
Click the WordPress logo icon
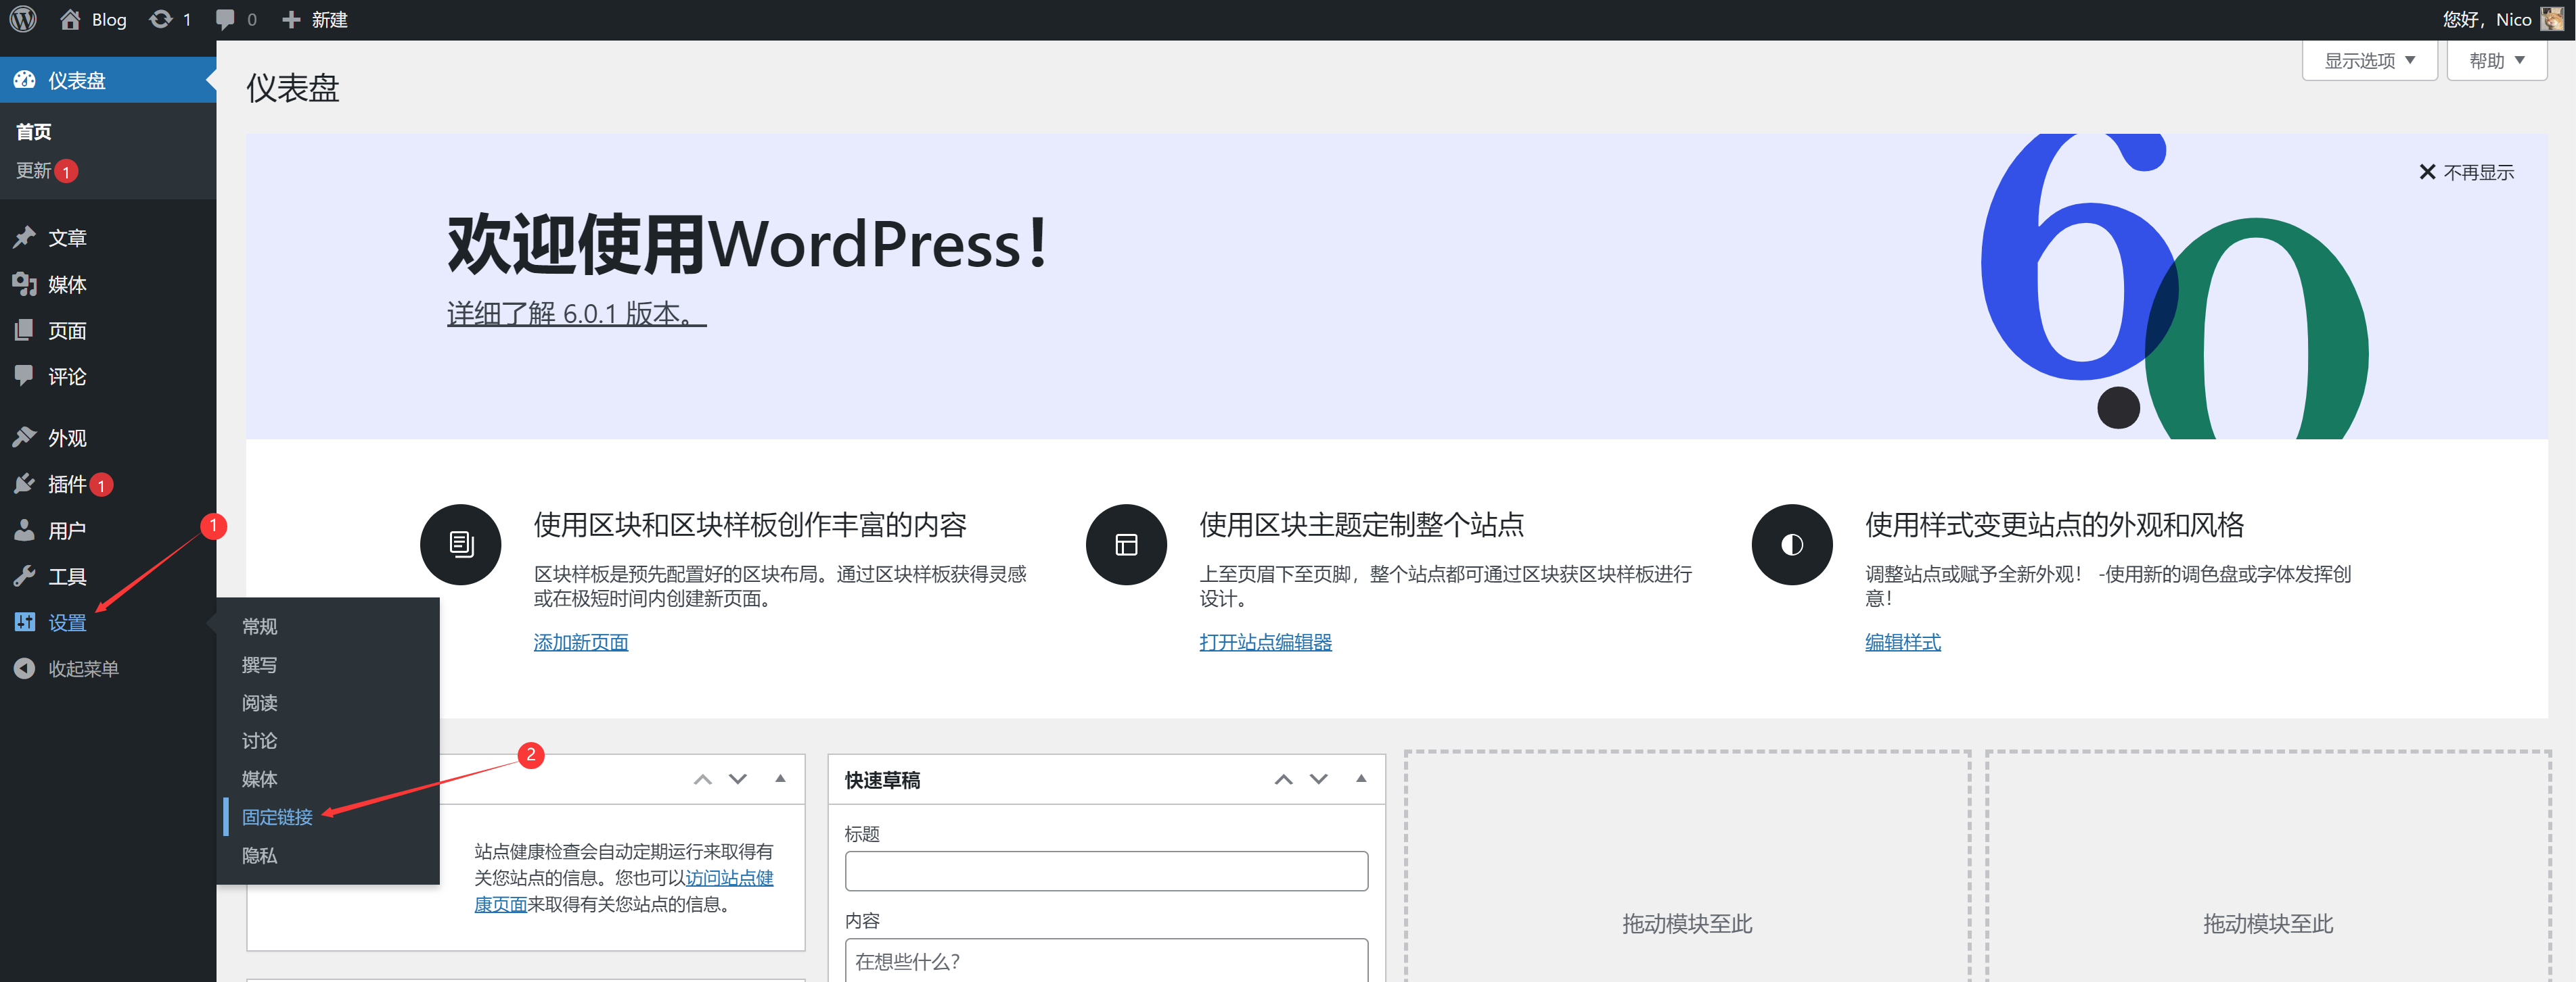pos(23,19)
